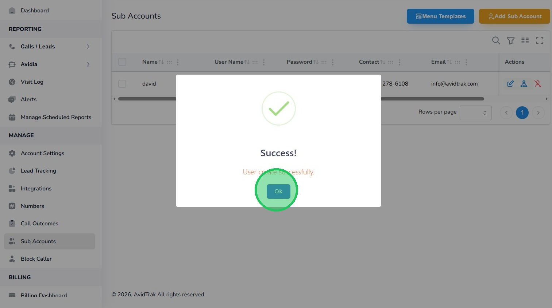Image resolution: width=552 pixels, height=308 pixels.
Task: Click the contact number ending 278-6108
Action: 395,84
